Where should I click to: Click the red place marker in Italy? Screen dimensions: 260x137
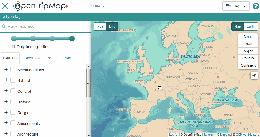178,104
